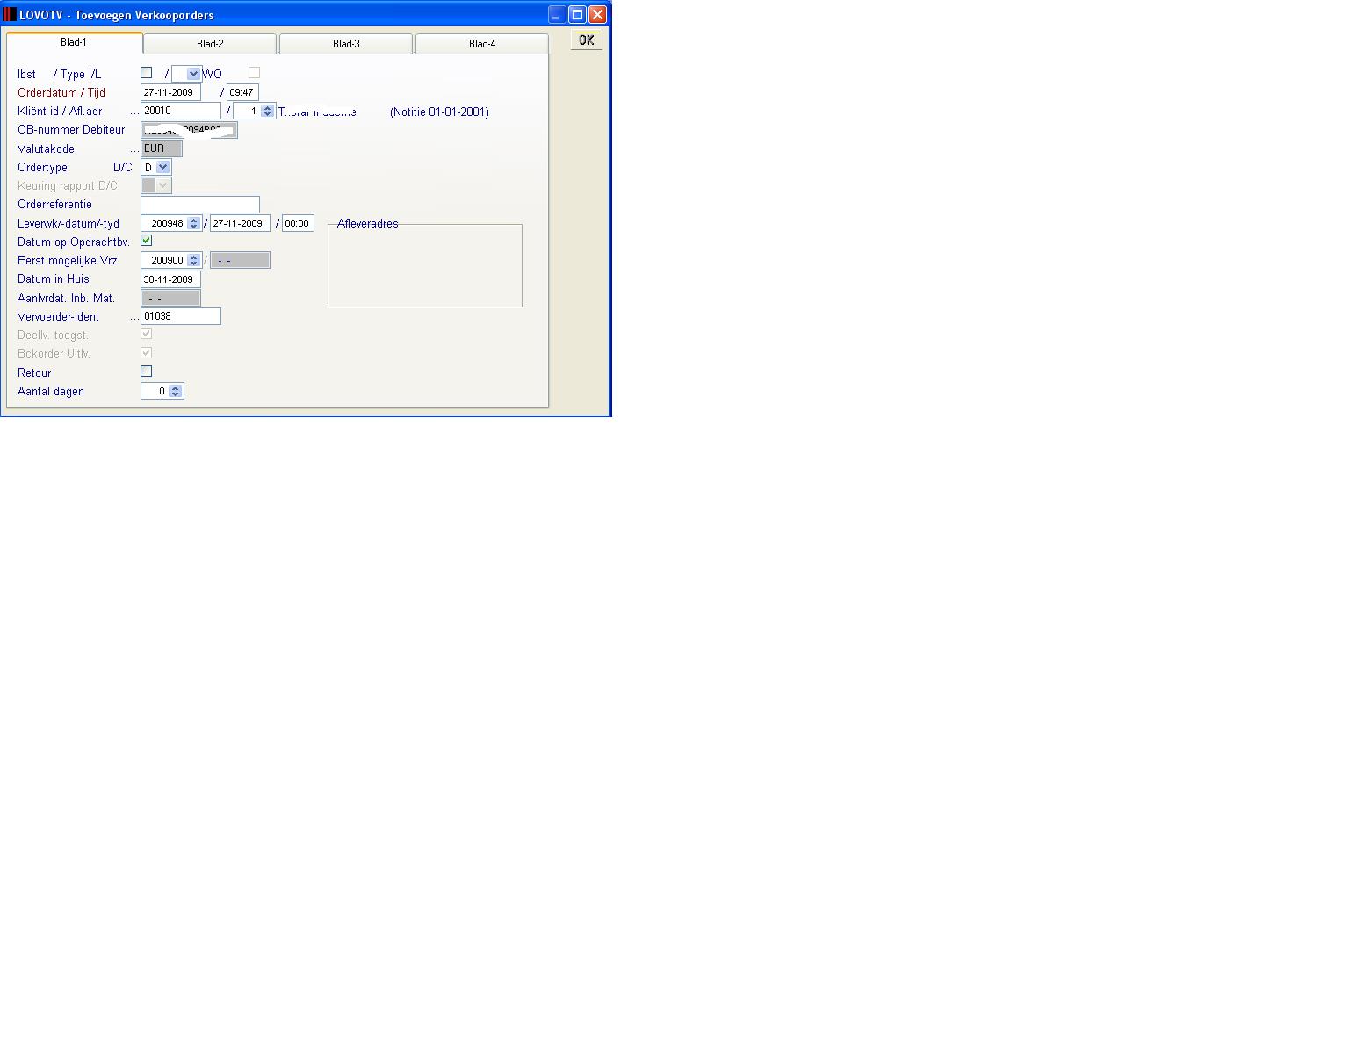
Task: Click Vervoerder-ident field 01038
Action: point(181,316)
